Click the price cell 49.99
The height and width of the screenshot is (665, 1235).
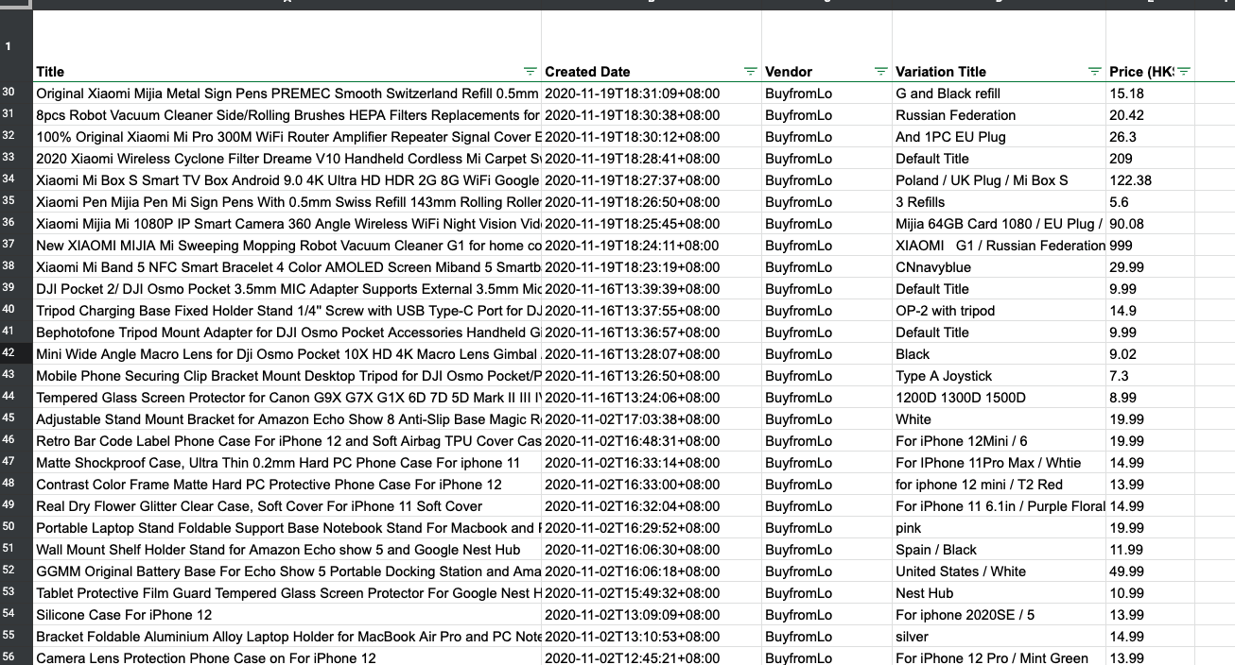1150,571
